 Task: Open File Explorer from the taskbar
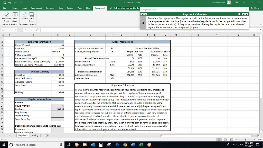[85, 145]
